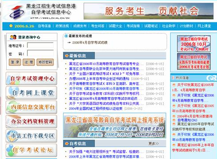This screenshot has height=159, width=217.
Task: Click the 实践环节考核和技能课 2006年考试开考计划 banner
Action: 194,61
